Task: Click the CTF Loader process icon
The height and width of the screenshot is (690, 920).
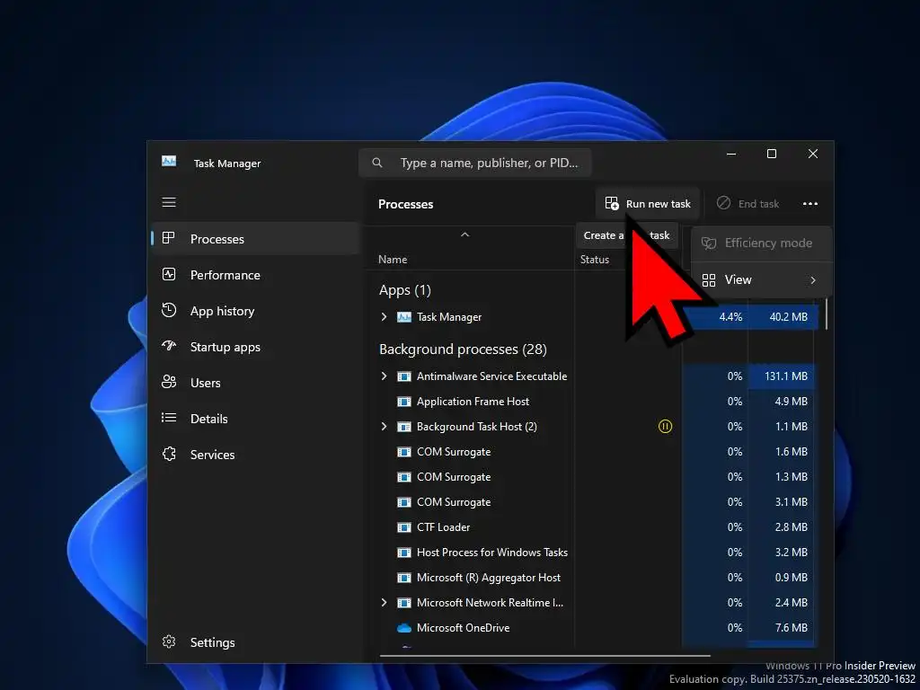Action: pyautogui.click(x=404, y=527)
